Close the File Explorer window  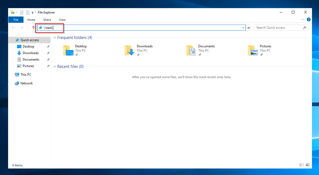(x=305, y=12)
